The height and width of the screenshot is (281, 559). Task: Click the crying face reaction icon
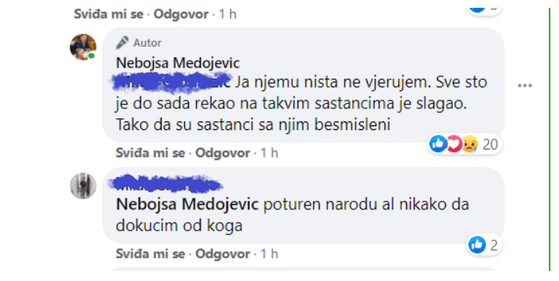click(x=470, y=144)
